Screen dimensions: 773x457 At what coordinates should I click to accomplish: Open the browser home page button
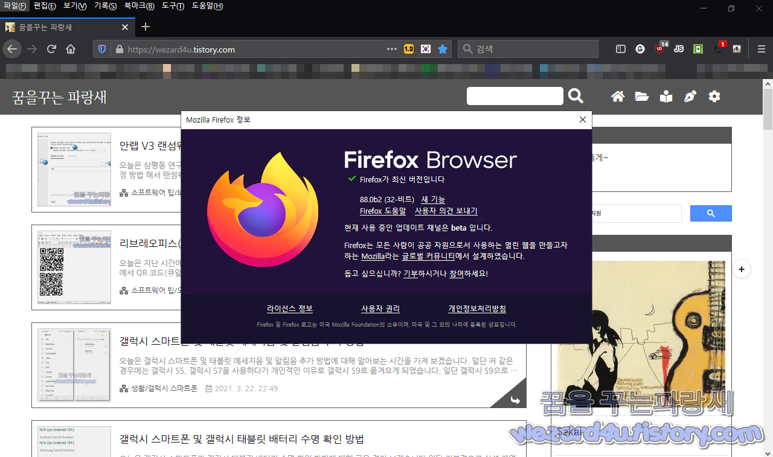coord(71,49)
